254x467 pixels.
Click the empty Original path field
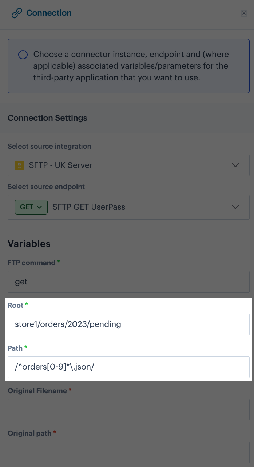coord(128,452)
